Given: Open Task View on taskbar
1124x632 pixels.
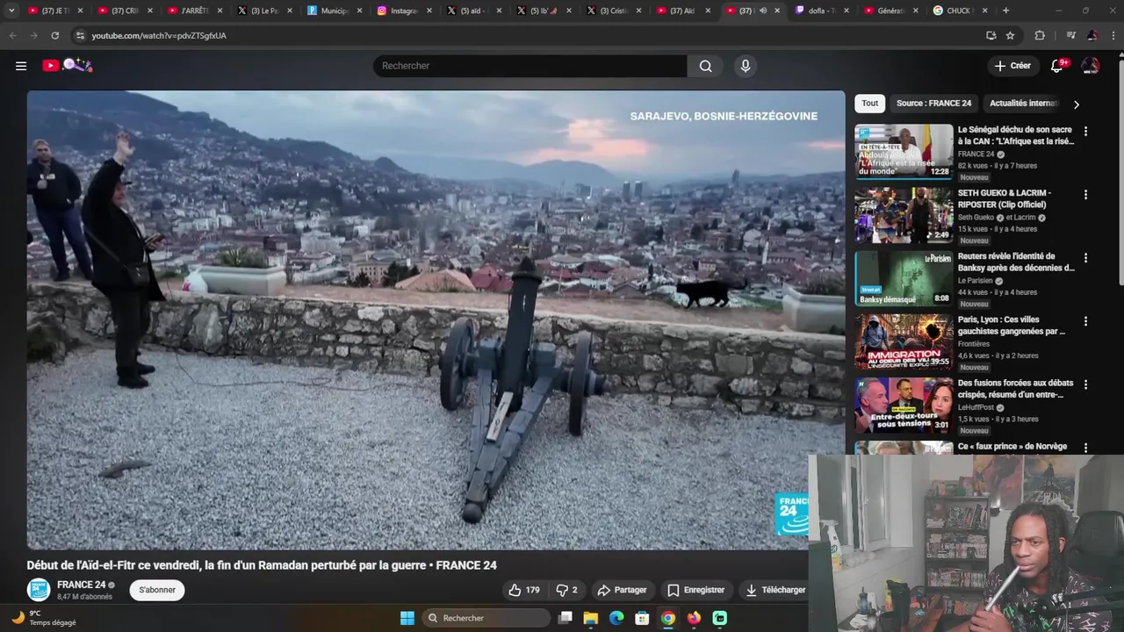Looking at the screenshot, I should coord(565,618).
